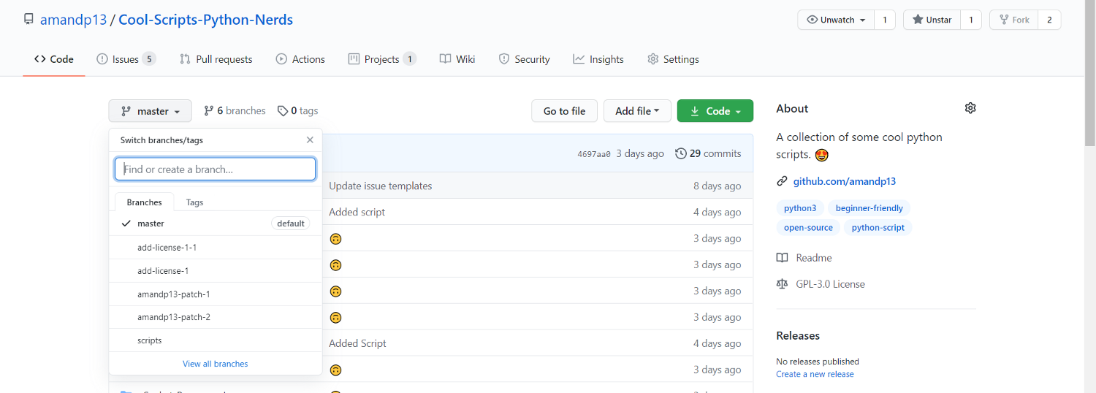This screenshot has width=1096, height=393.
Task: Open the Wiki tab
Action: click(457, 59)
